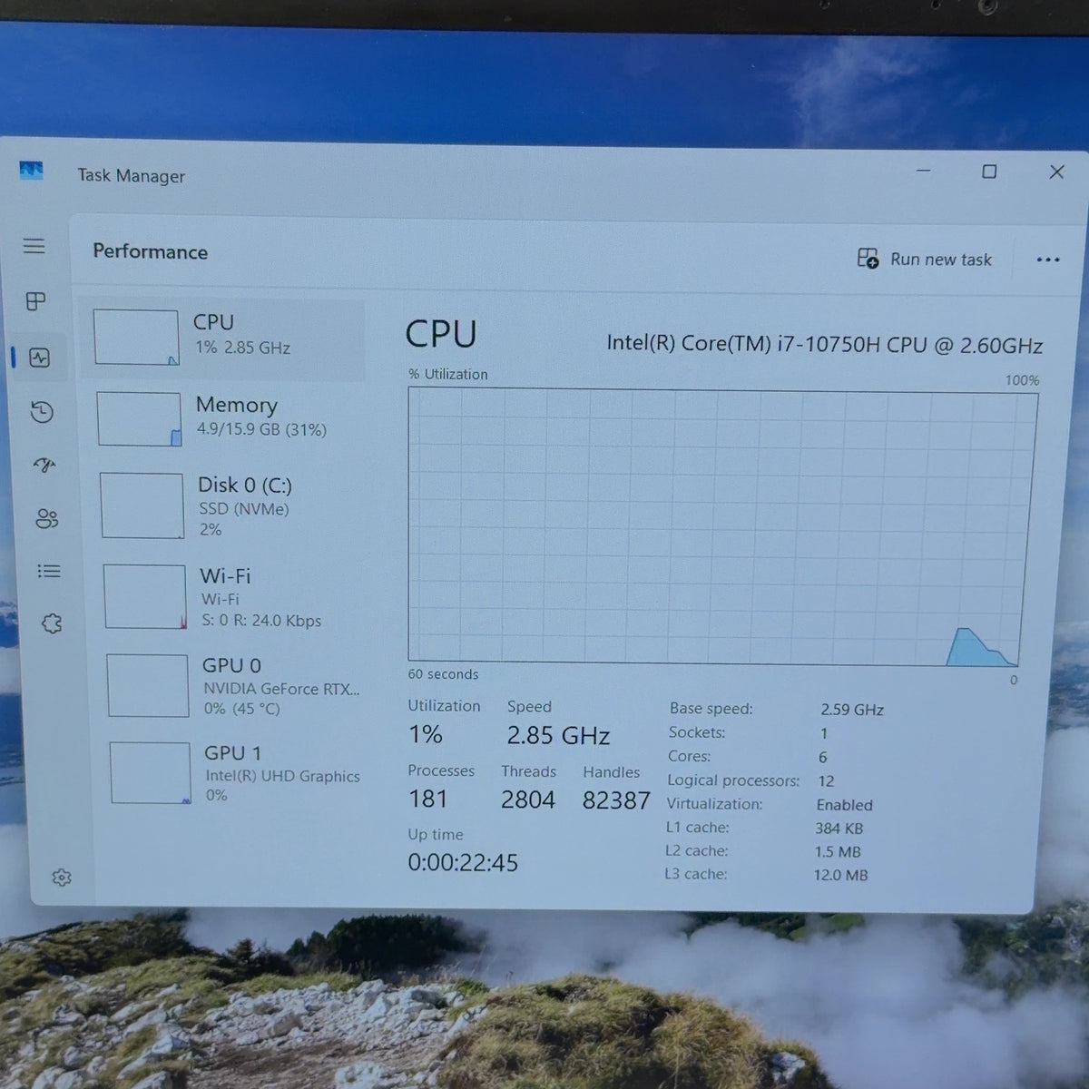Click the Handles count 82387
The height and width of the screenshot is (1089, 1089).
click(x=616, y=800)
